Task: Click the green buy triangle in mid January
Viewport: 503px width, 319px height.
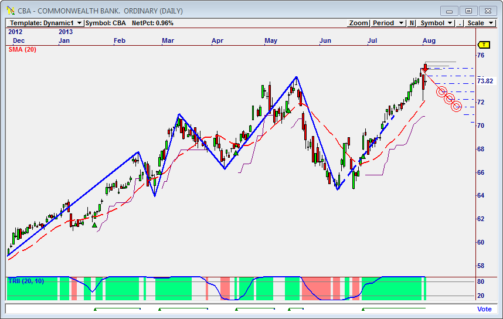Action: pyautogui.click(x=94, y=225)
